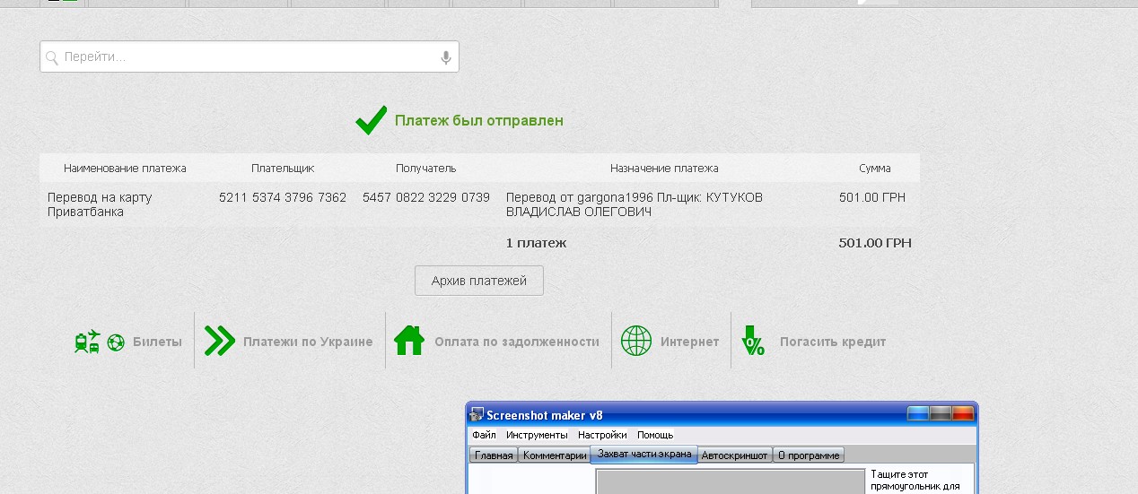
Task: Click the "Сумма" column header
Action: tap(874, 169)
